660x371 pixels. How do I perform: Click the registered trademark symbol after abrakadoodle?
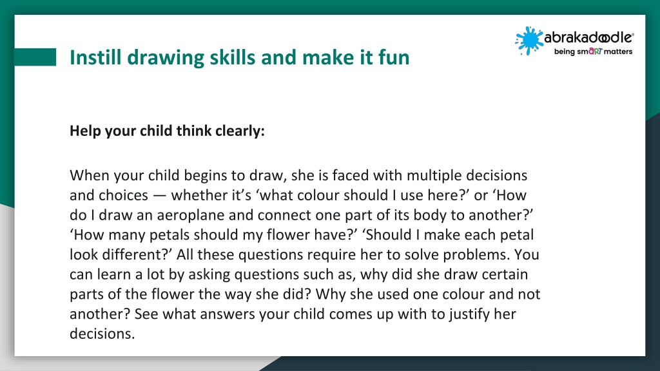pyautogui.click(x=632, y=34)
